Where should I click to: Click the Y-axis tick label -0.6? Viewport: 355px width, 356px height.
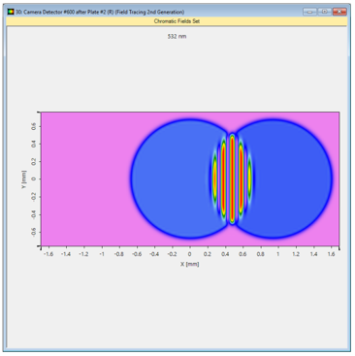coord(34,232)
